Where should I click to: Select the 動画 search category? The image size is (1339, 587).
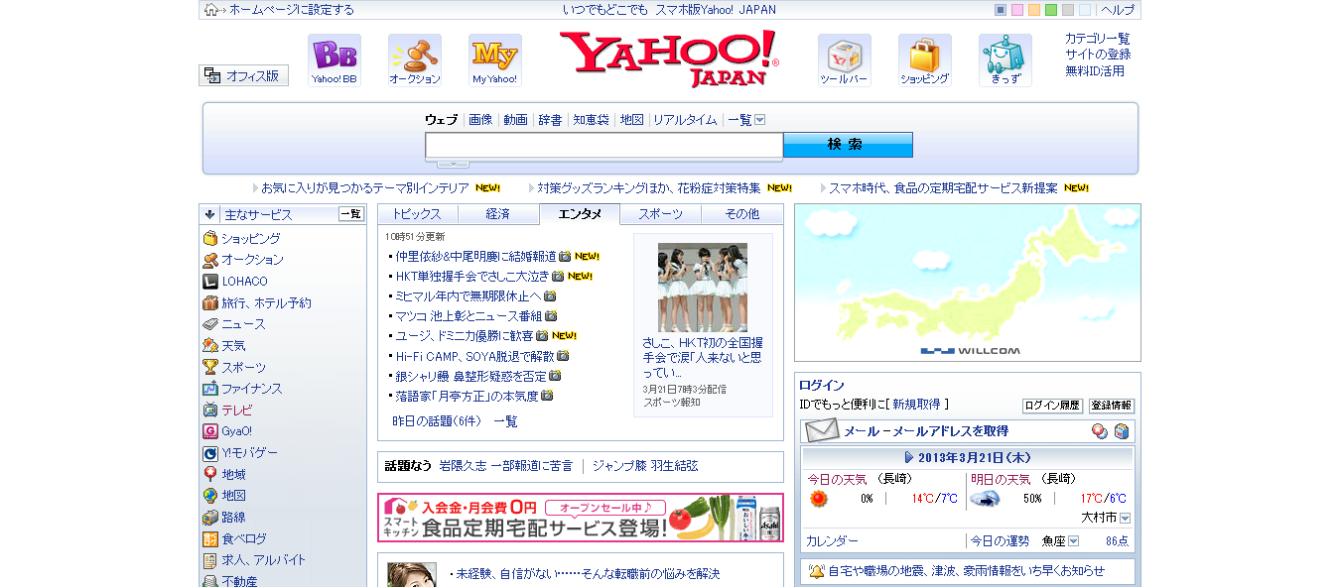click(x=515, y=120)
